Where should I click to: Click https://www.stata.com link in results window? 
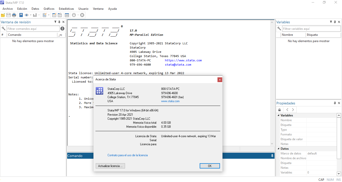pos(183,60)
